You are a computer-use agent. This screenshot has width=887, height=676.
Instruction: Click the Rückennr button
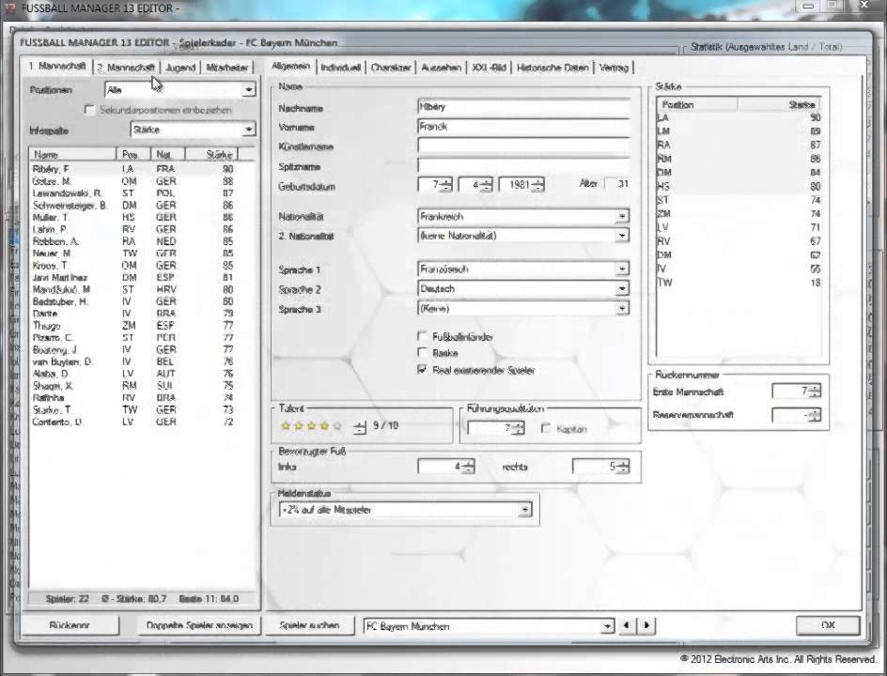click(x=70, y=625)
